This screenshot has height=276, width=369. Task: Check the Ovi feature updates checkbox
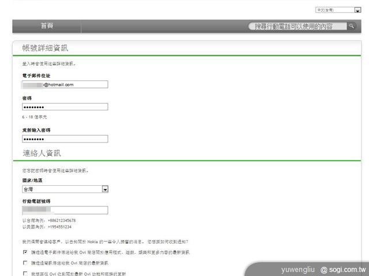point(25,273)
